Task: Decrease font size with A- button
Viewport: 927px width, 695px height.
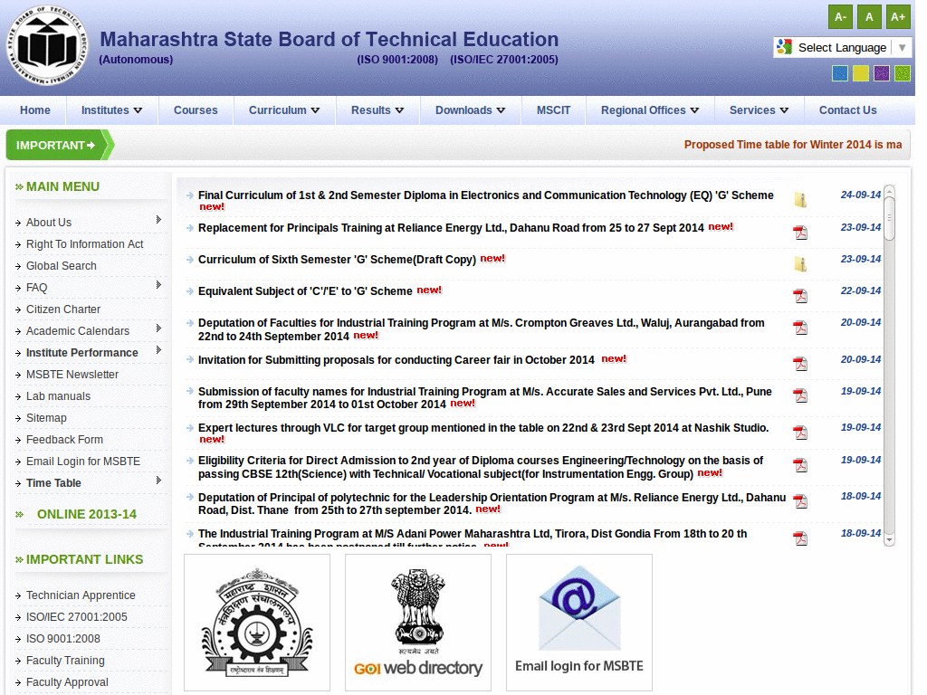Action: 840,16
